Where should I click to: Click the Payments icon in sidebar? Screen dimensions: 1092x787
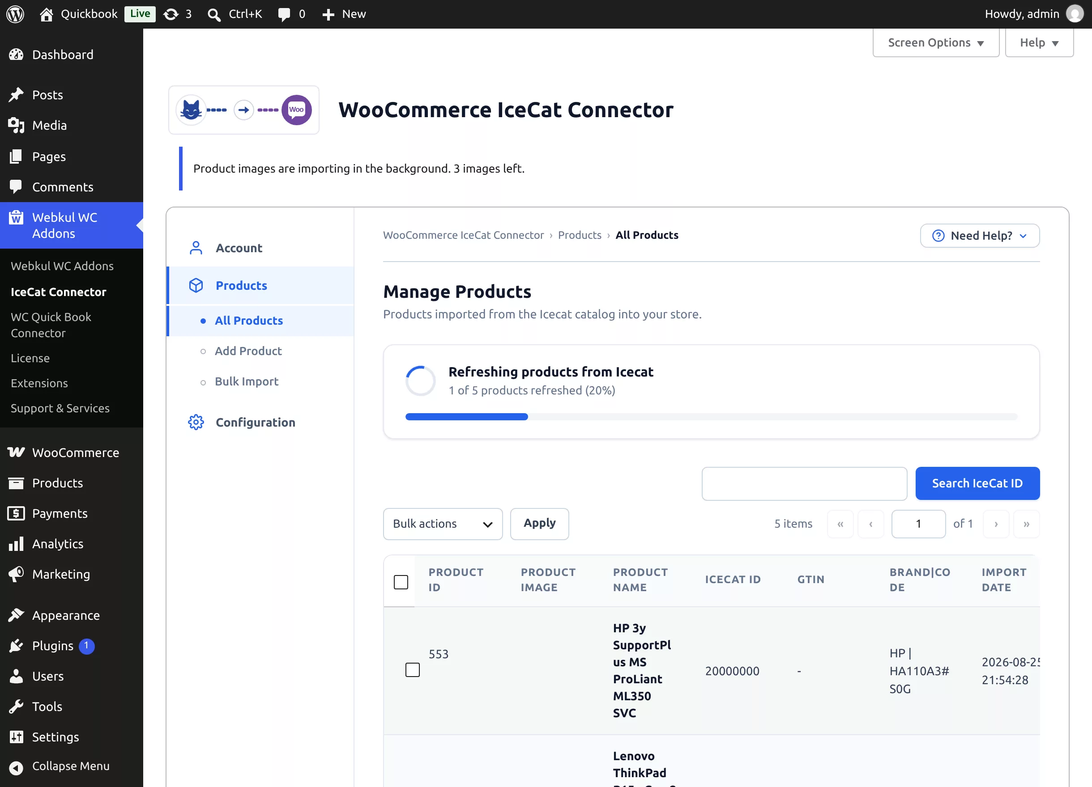(x=16, y=513)
